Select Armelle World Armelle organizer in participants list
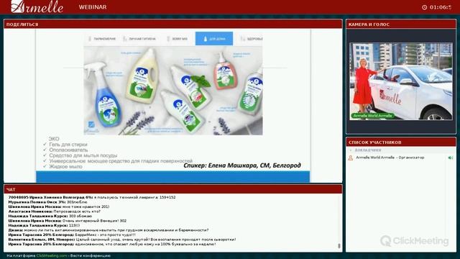460x259 pixels. coord(401,158)
